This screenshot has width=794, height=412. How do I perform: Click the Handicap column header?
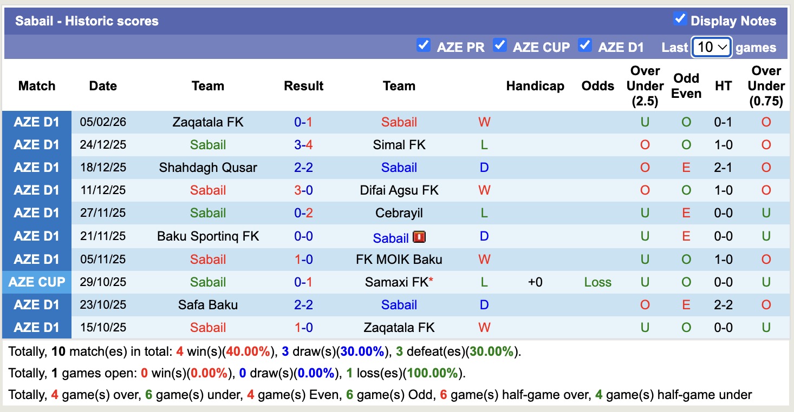pos(535,85)
